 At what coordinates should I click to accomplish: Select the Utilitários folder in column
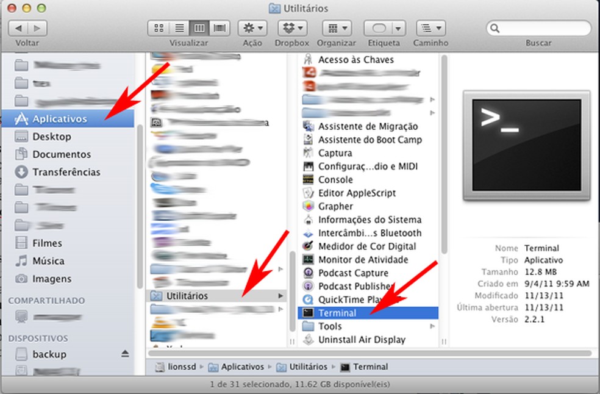(x=216, y=296)
